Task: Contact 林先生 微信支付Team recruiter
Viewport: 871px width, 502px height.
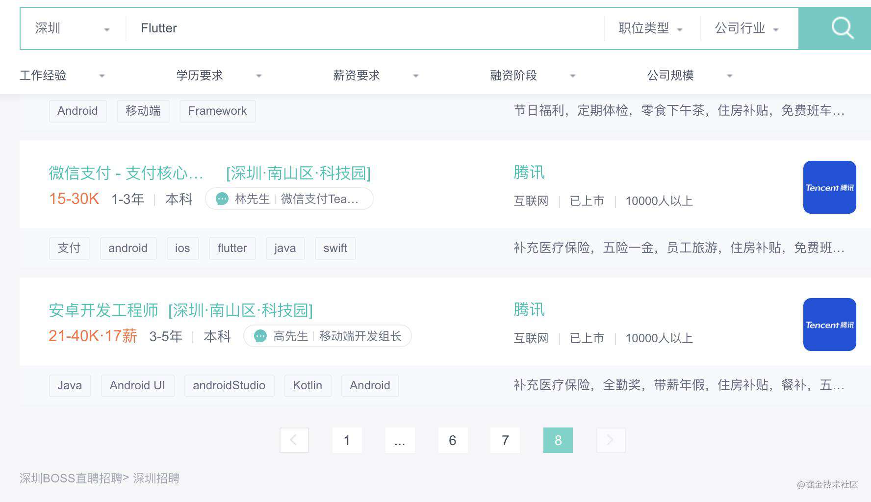Action: 289,199
